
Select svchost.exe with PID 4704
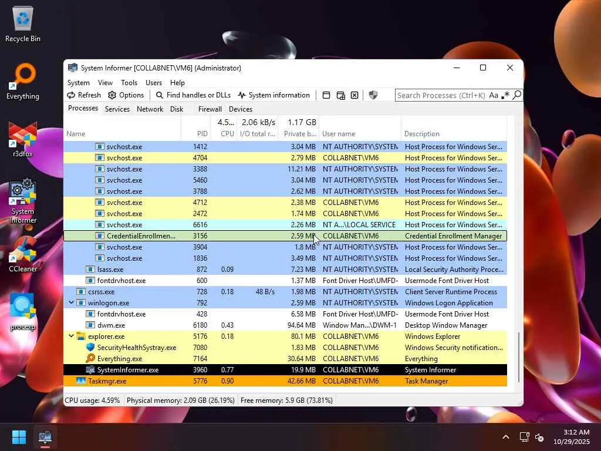285,157
